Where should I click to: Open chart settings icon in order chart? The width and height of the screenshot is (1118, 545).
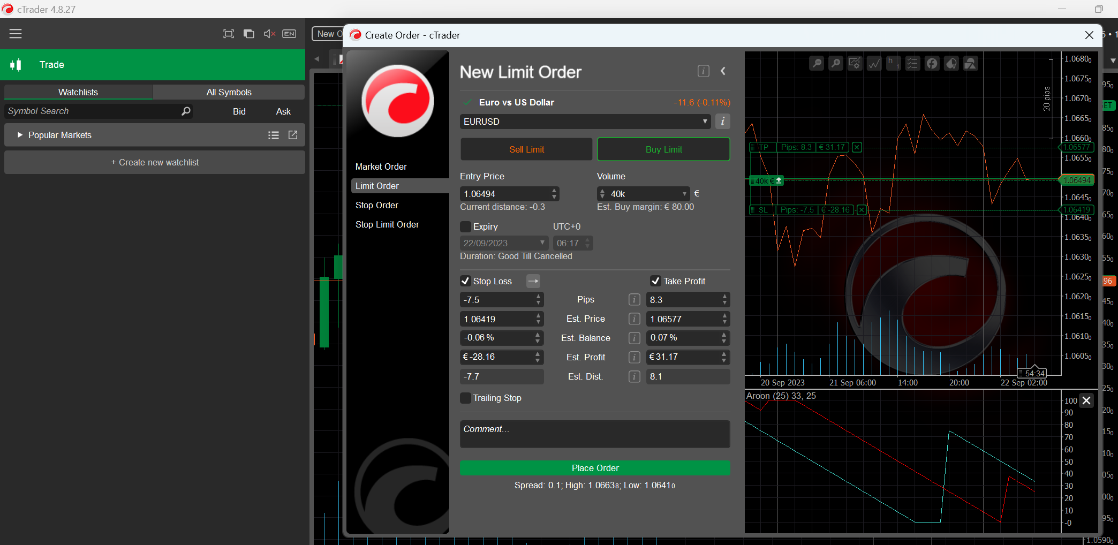[855, 64]
